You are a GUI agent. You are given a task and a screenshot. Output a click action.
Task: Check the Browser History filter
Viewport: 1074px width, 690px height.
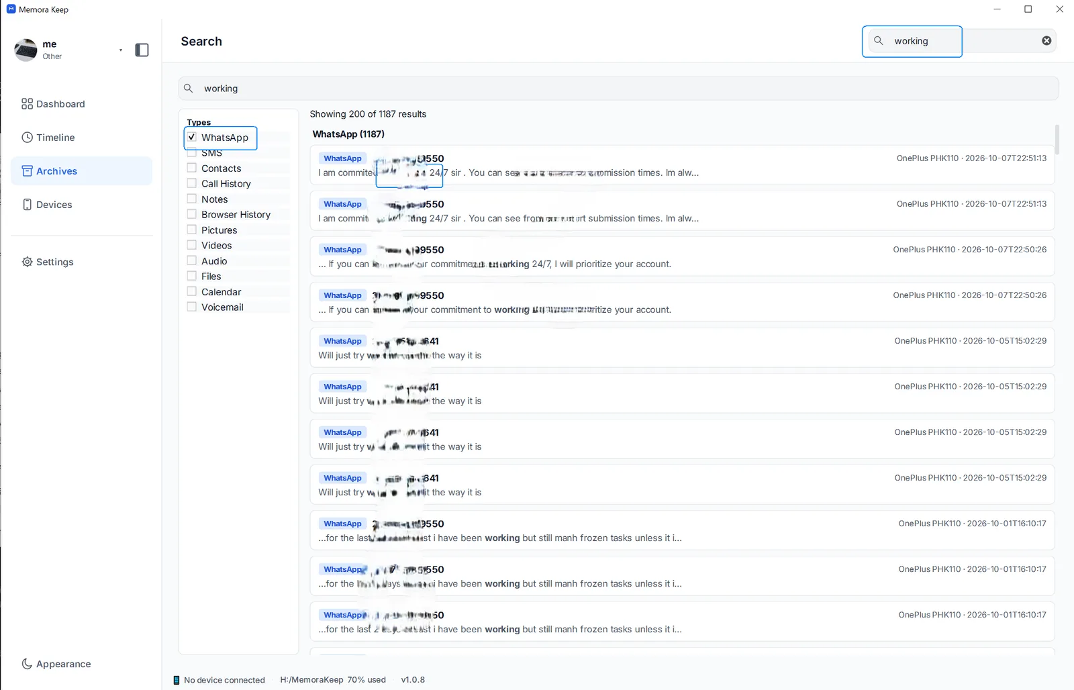click(192, 214)
